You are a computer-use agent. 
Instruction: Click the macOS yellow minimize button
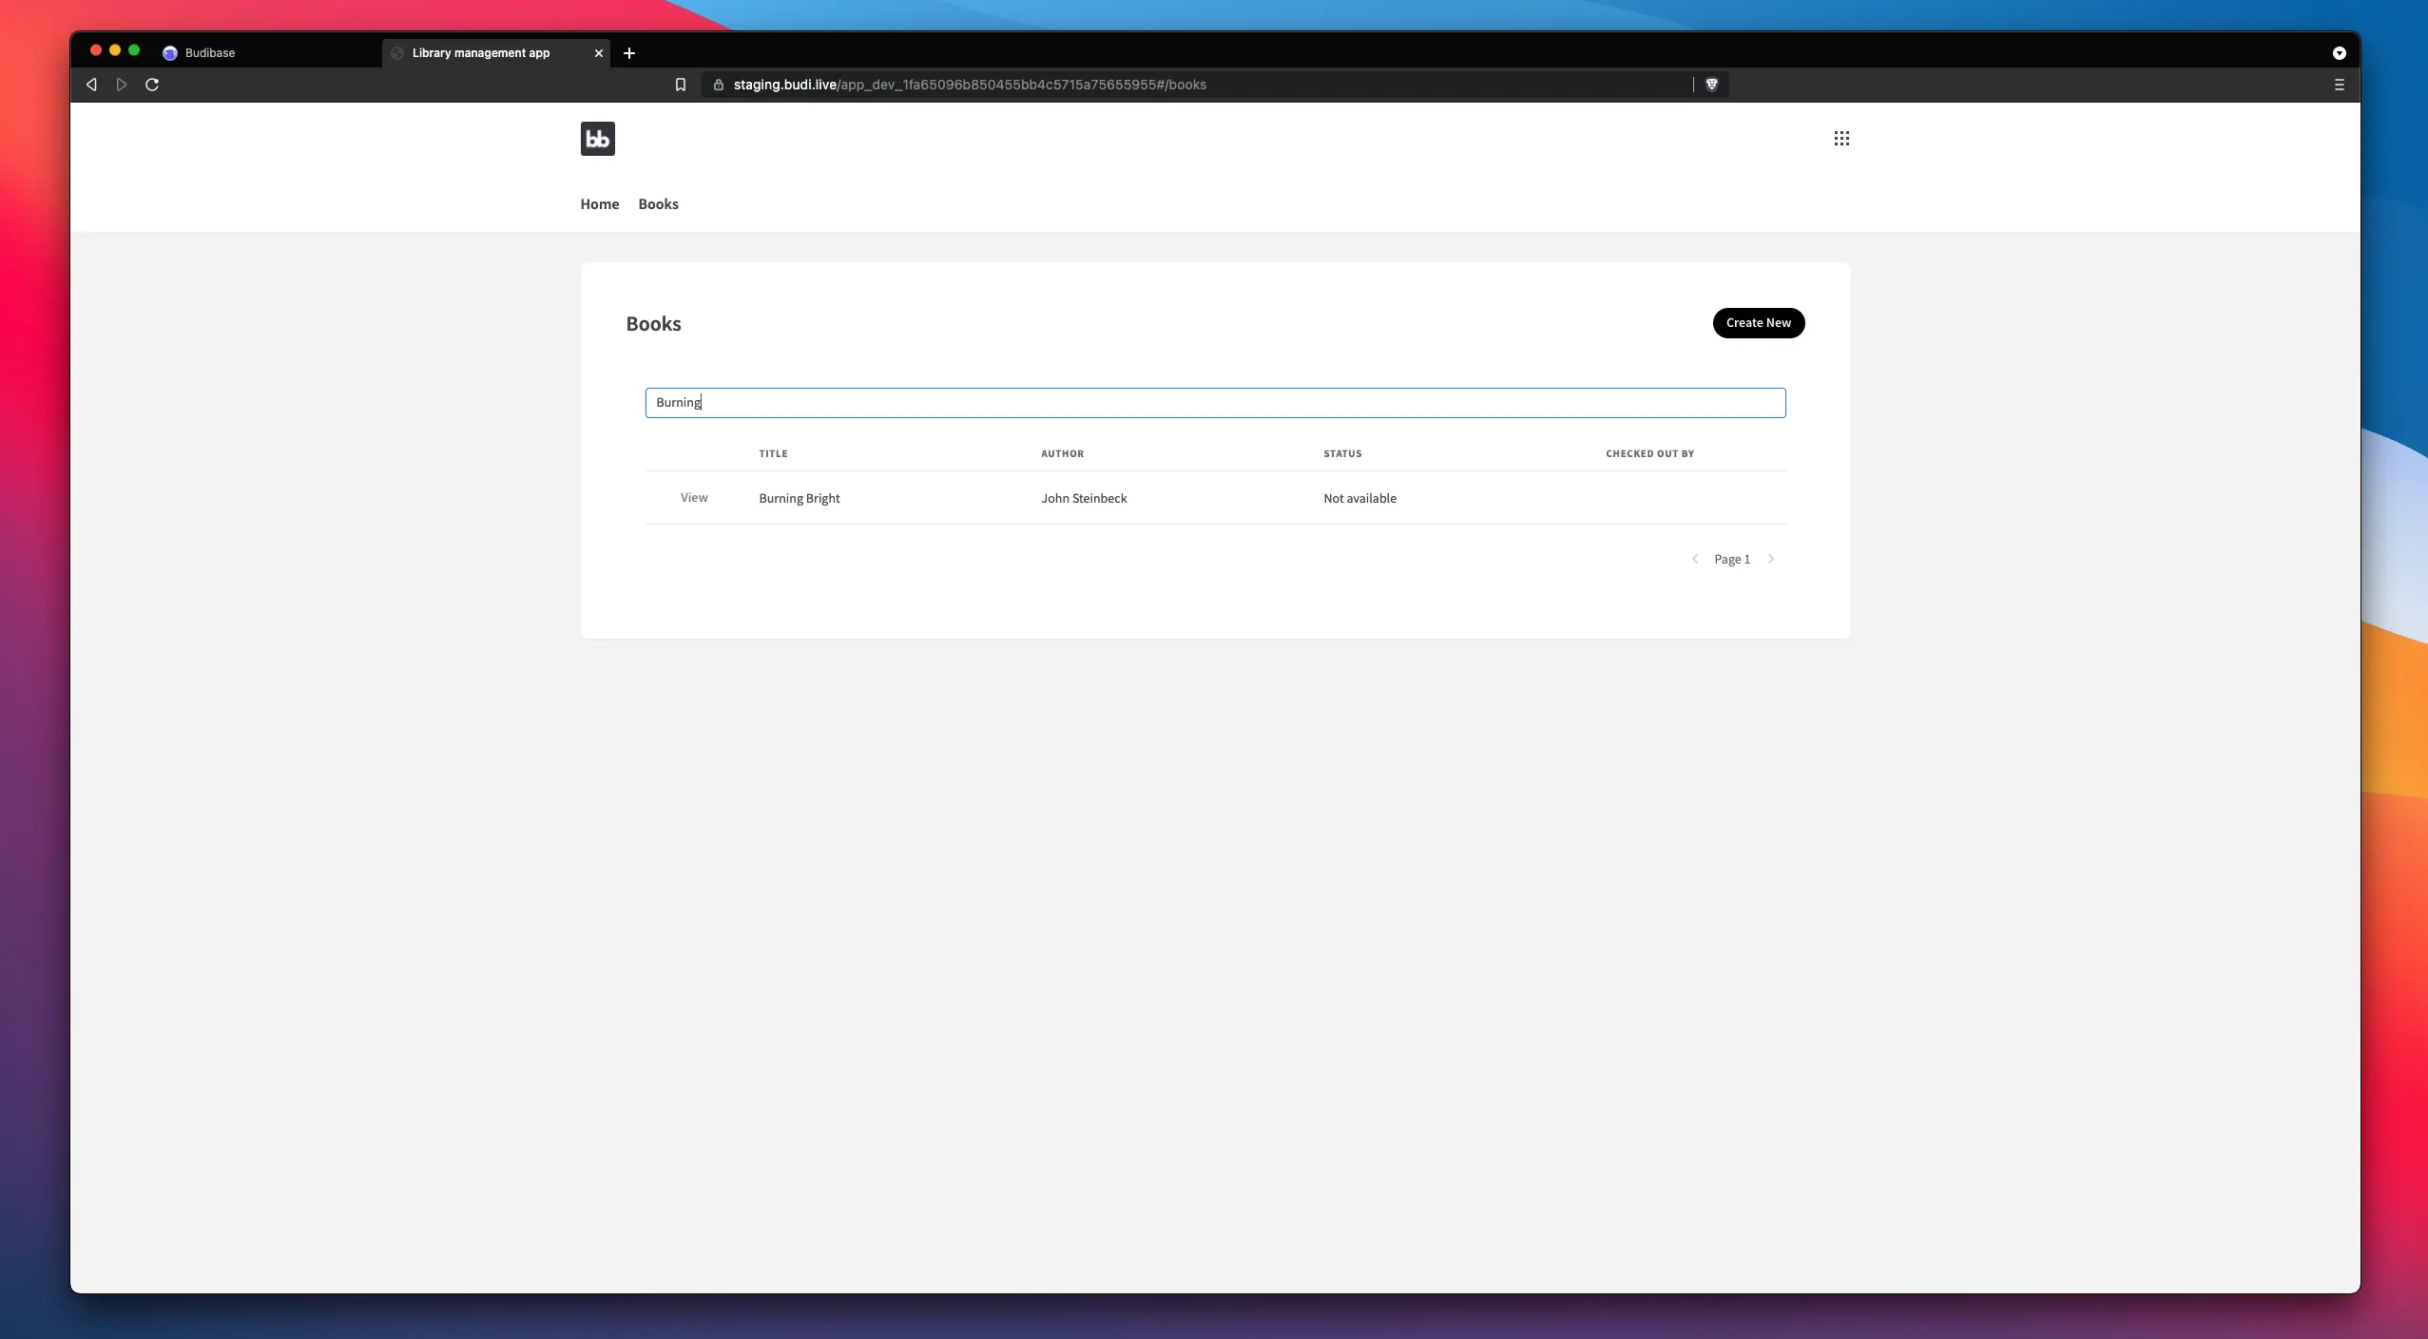(x=112, y=51)
